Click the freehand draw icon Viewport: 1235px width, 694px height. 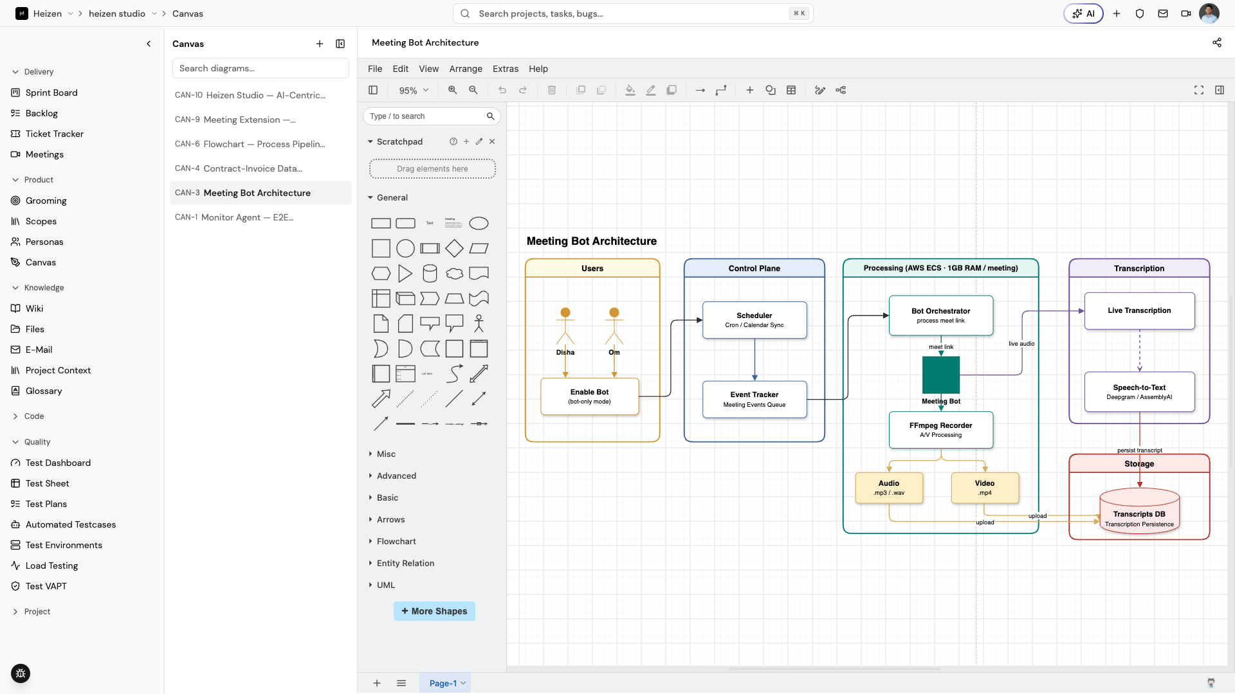820,91
